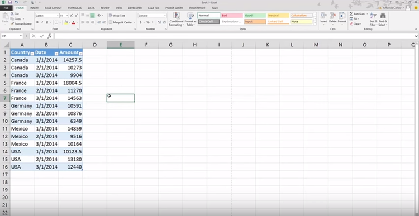The height and width of the screenshot is (216, 419).
Task: Open the Sort & Filter dropdown
Action: (x=374, y=18)
